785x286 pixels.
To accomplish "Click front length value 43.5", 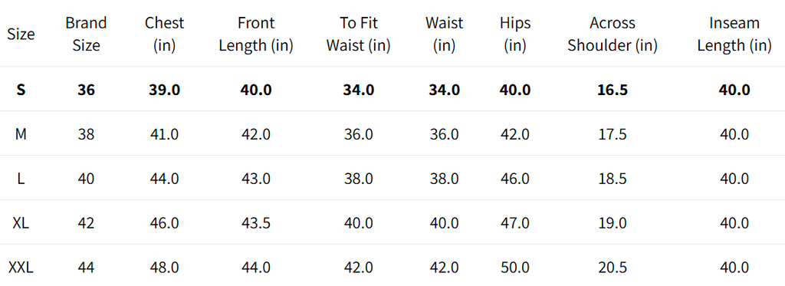I will coord(256,223).
